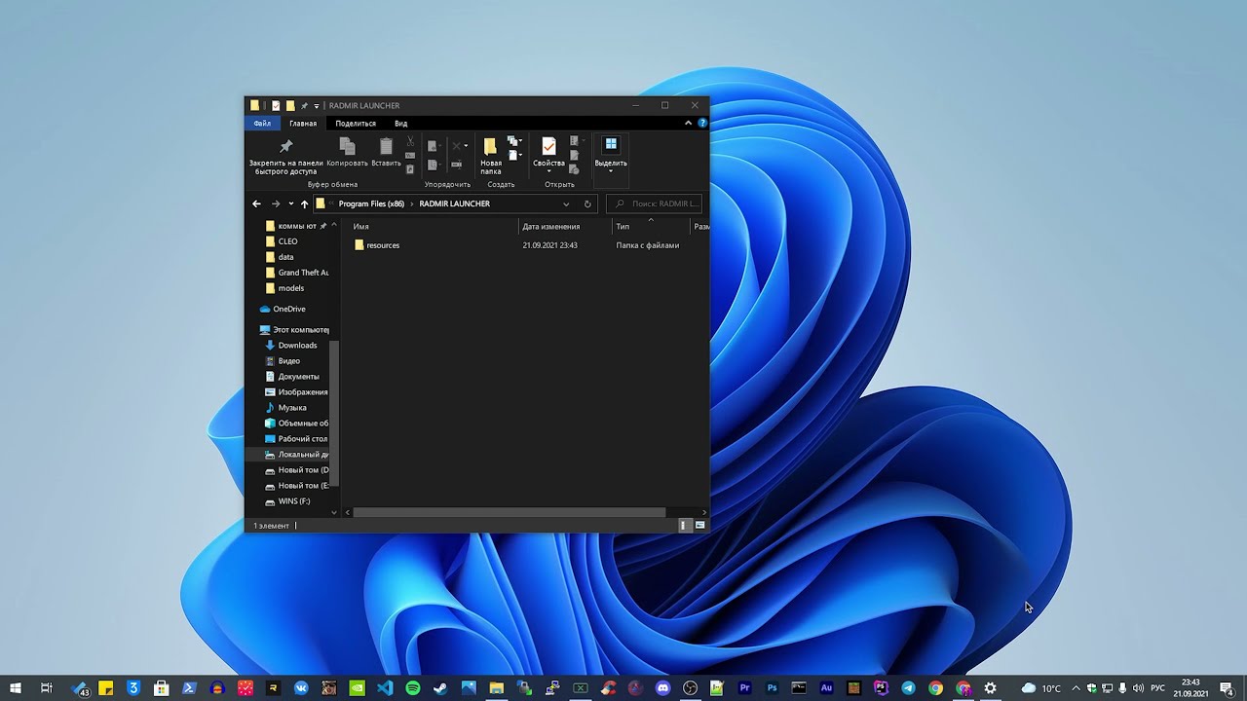
Task: Click the navigation pane vertical scrollbar
Action: coord(334,414)
